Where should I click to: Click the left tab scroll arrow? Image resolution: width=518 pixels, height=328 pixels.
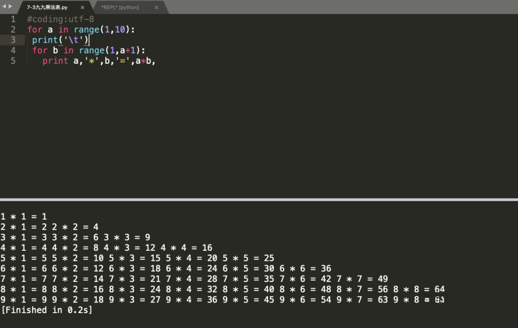click(x=4, y=6)
